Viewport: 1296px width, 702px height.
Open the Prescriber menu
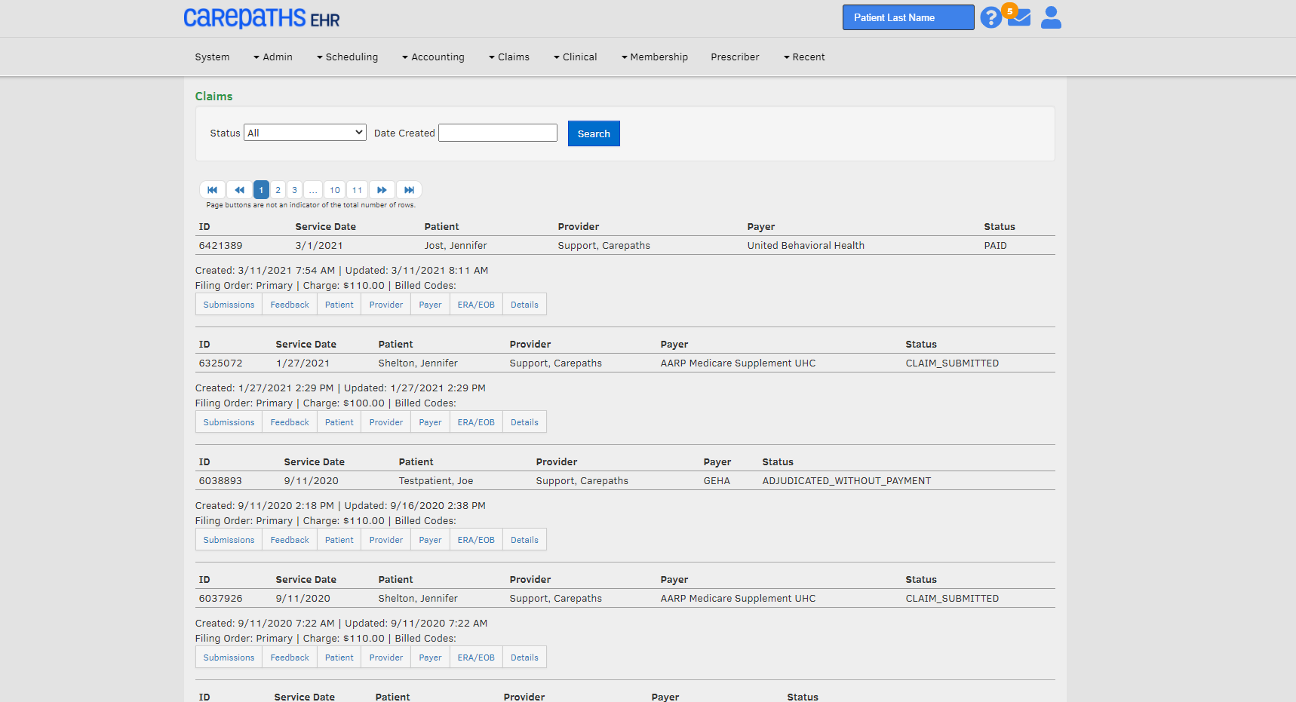[x=735, y=57]
